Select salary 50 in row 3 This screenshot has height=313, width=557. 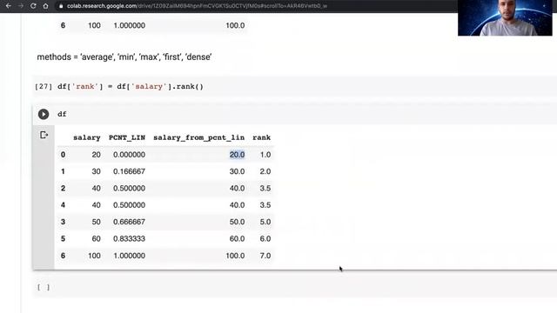[96, 222]
